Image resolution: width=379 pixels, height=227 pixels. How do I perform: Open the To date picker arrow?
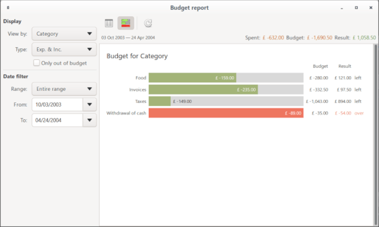pos(90,120)
